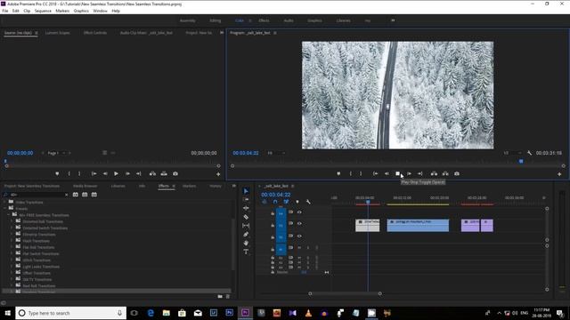The image size is (570, 320).
Task: Expand Video Transitions folder in Effects
Action: click(x=5, y=202)
